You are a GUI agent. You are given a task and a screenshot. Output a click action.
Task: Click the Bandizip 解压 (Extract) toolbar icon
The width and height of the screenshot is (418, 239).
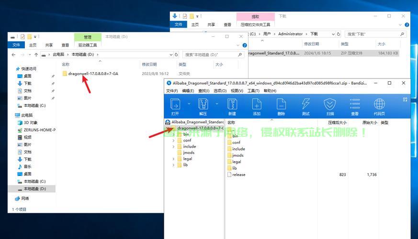[x=203, y=107]
